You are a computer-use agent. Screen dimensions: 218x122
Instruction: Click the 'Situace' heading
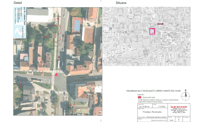click(x=121, y=3)
